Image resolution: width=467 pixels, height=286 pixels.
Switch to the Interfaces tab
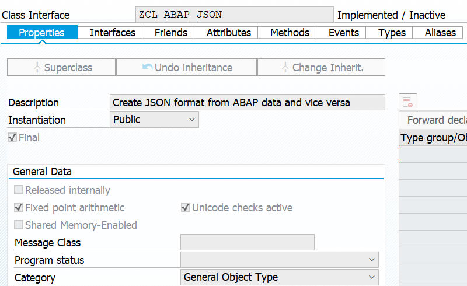113,32
